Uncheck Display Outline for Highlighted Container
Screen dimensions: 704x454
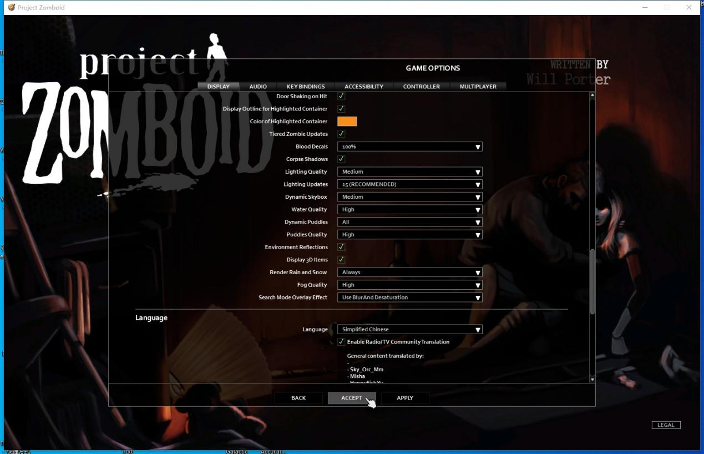(x=341, y=109)
